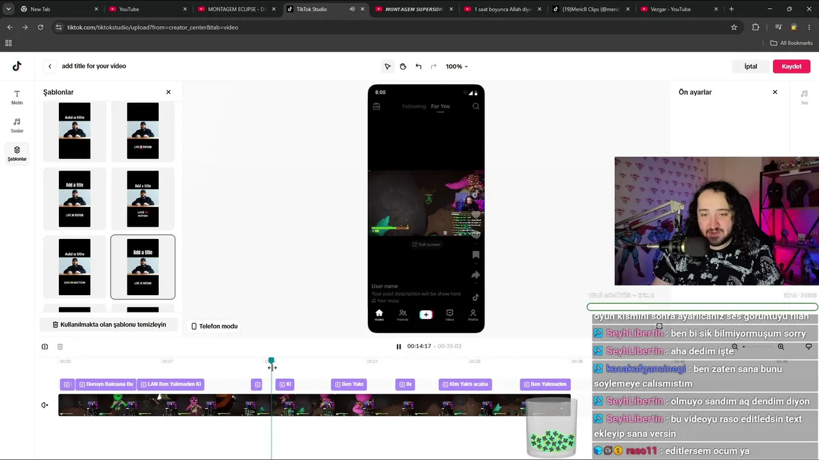Click the timeline playhead marker

pyautogui.click(x=271, y=362)
